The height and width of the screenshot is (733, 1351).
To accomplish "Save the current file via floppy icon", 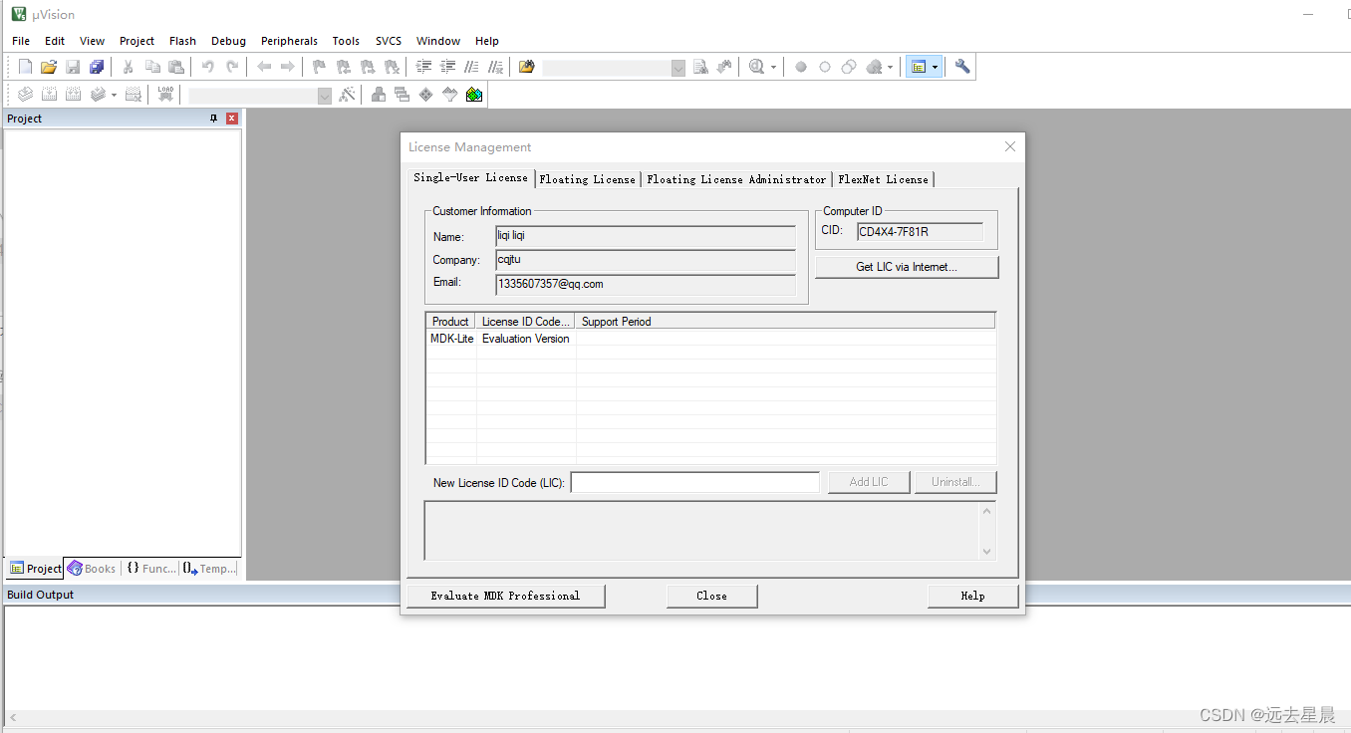I will pyautogui.click(x=73, y=67).
